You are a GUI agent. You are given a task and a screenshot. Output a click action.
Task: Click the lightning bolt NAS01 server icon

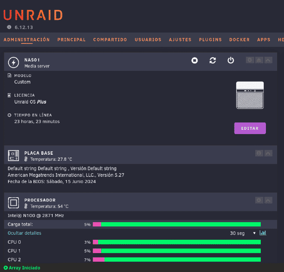[13, 63]
